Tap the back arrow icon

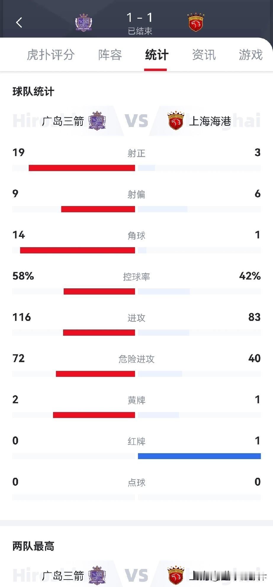[x=19, y=22]
